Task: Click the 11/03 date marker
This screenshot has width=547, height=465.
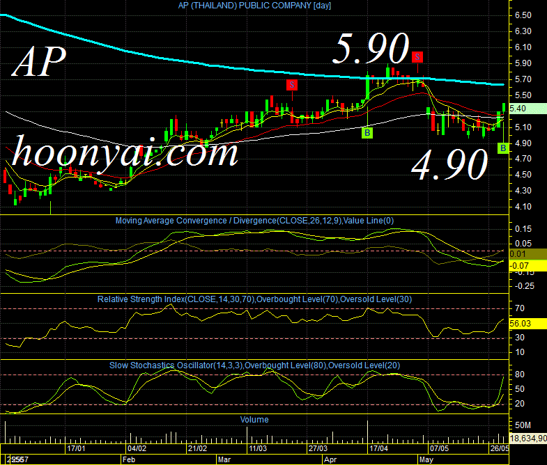Action: (x=258, y=448)
